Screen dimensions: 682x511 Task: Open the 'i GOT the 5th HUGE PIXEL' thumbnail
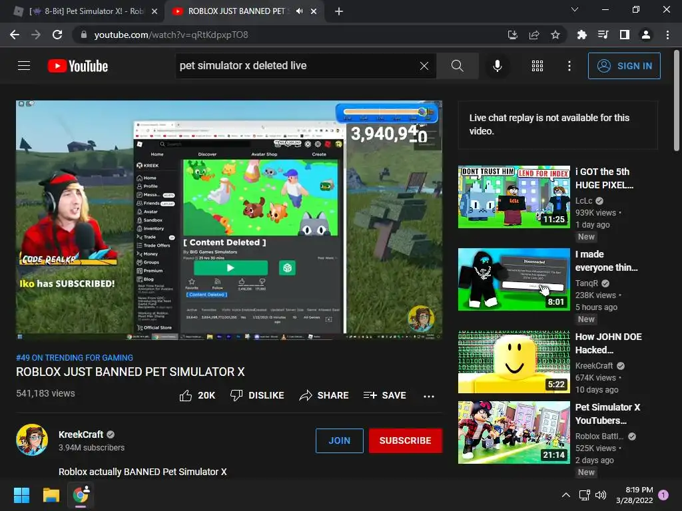tap(513, 196)
